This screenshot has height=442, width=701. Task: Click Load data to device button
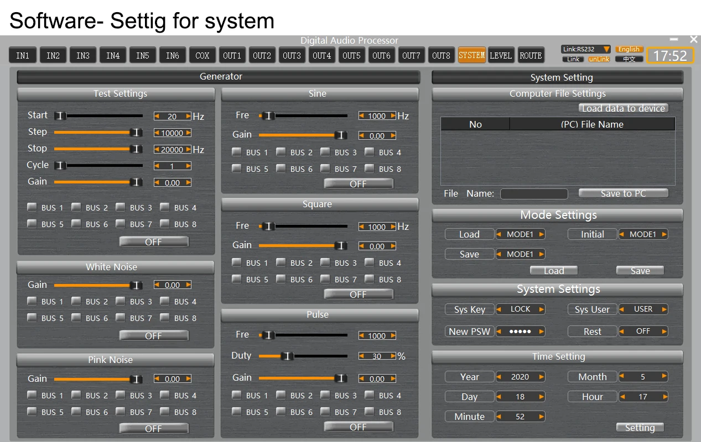[x=624, y=108]
